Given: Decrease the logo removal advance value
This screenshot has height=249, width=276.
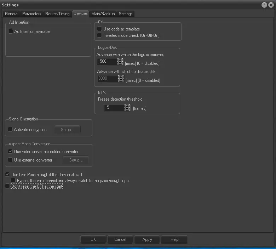Looking at the screenshot, I should tap(120, 63).
